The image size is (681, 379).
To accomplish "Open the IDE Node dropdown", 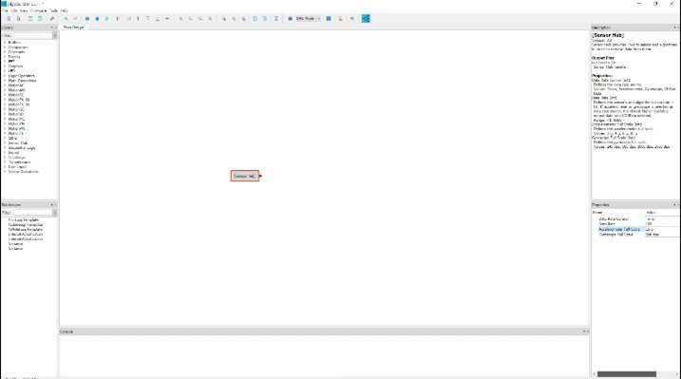I will coord(308,19).
